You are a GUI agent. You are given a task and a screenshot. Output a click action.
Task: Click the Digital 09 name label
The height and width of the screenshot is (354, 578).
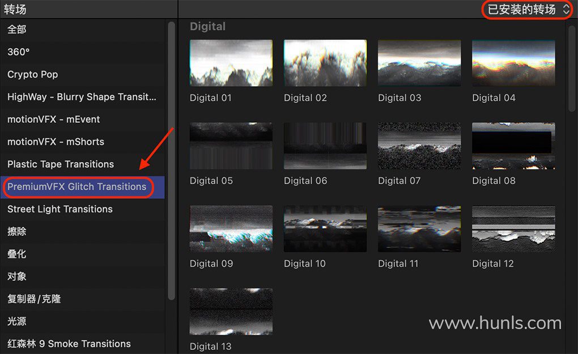tap(211, 264)
